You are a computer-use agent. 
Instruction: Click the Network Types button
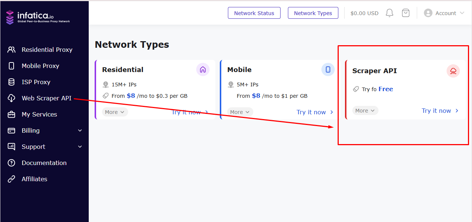coord(313,13)
